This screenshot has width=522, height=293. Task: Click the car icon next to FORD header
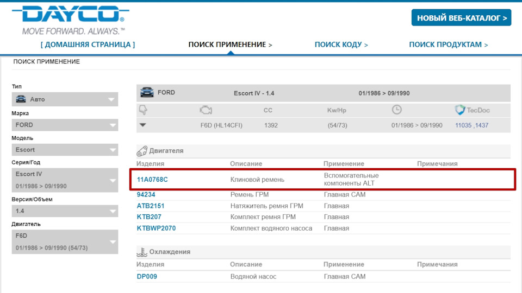pos(147,92)
